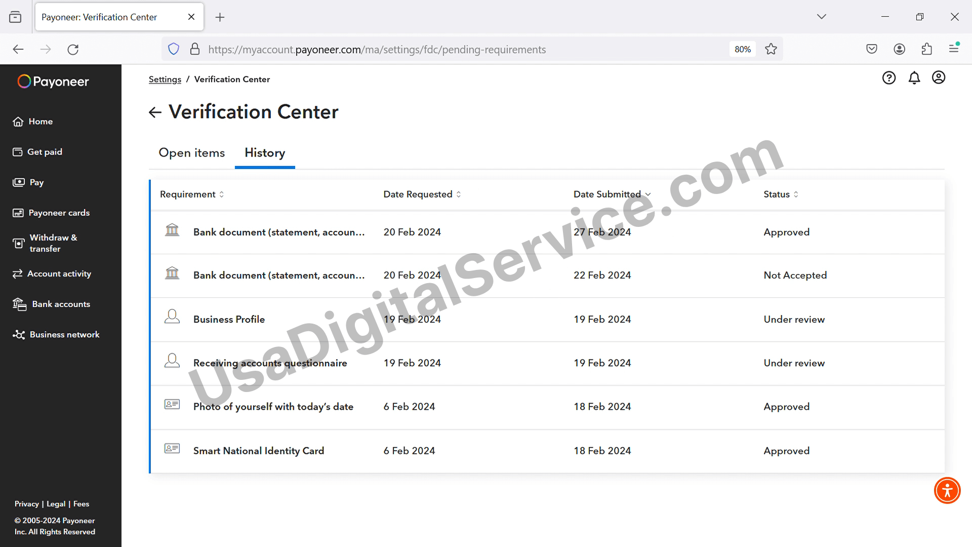The image size is (972, 547).
Task: View Account activity
Action: (52, 273)
